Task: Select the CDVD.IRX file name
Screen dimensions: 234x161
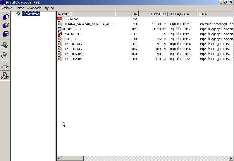Action: tap(69, 39)
